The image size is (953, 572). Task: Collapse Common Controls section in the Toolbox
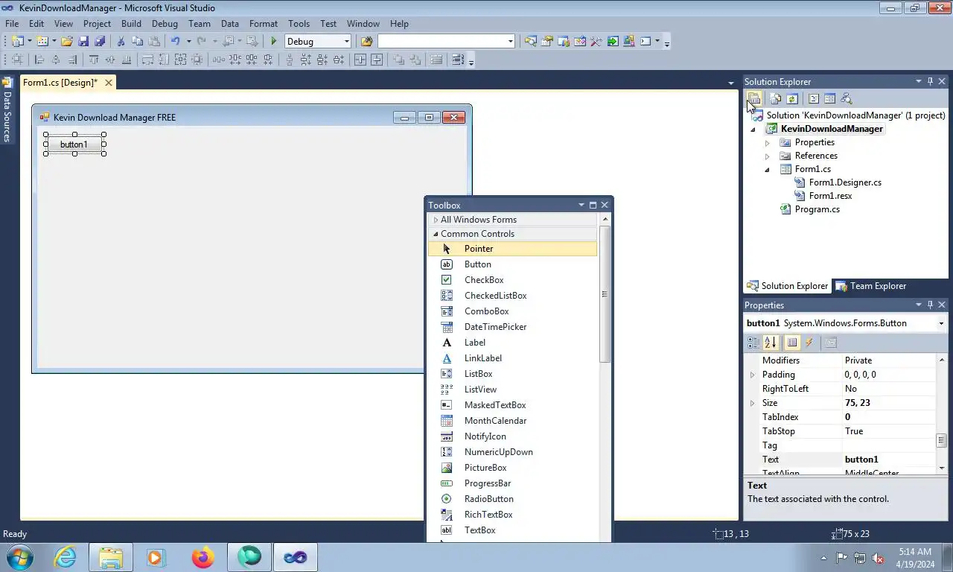point(436,234)
